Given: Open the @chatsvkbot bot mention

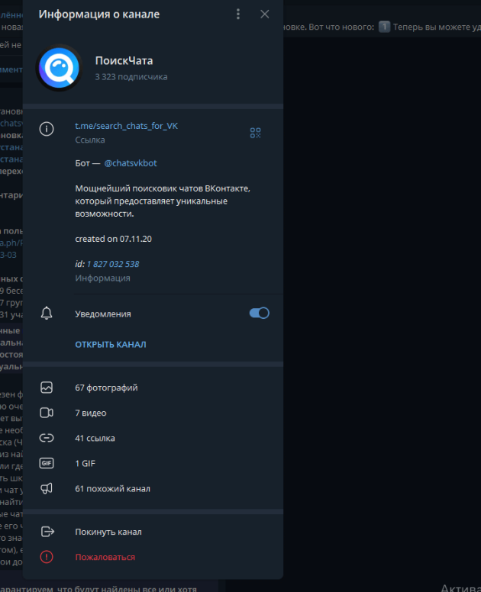Looking at the screenshot, I should (131, 163).
